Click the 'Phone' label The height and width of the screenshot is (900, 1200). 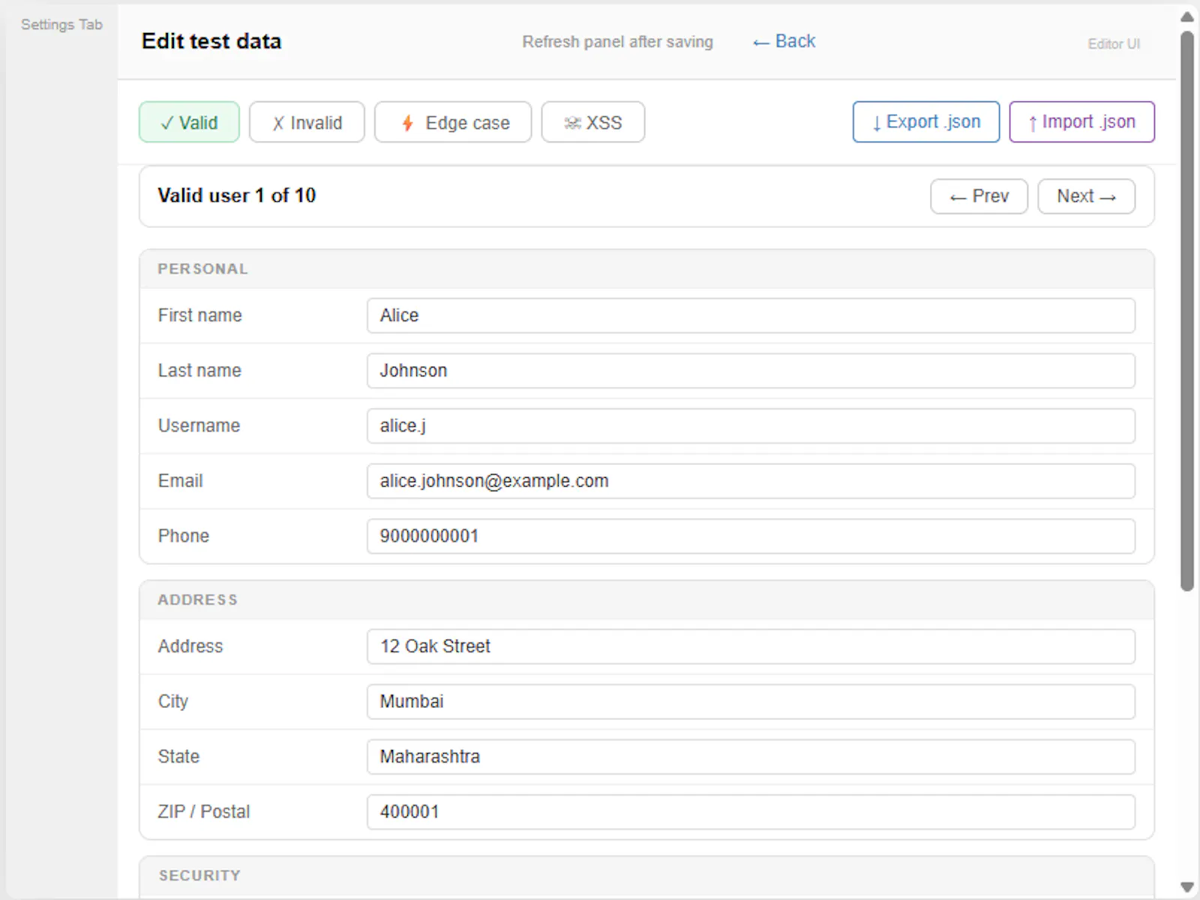(183, 535)
